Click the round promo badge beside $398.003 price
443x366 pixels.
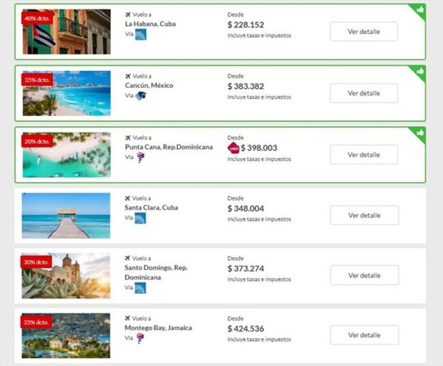click(233, 148)
